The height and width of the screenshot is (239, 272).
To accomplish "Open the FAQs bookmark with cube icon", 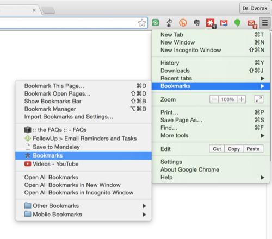I will pos(83,130).
